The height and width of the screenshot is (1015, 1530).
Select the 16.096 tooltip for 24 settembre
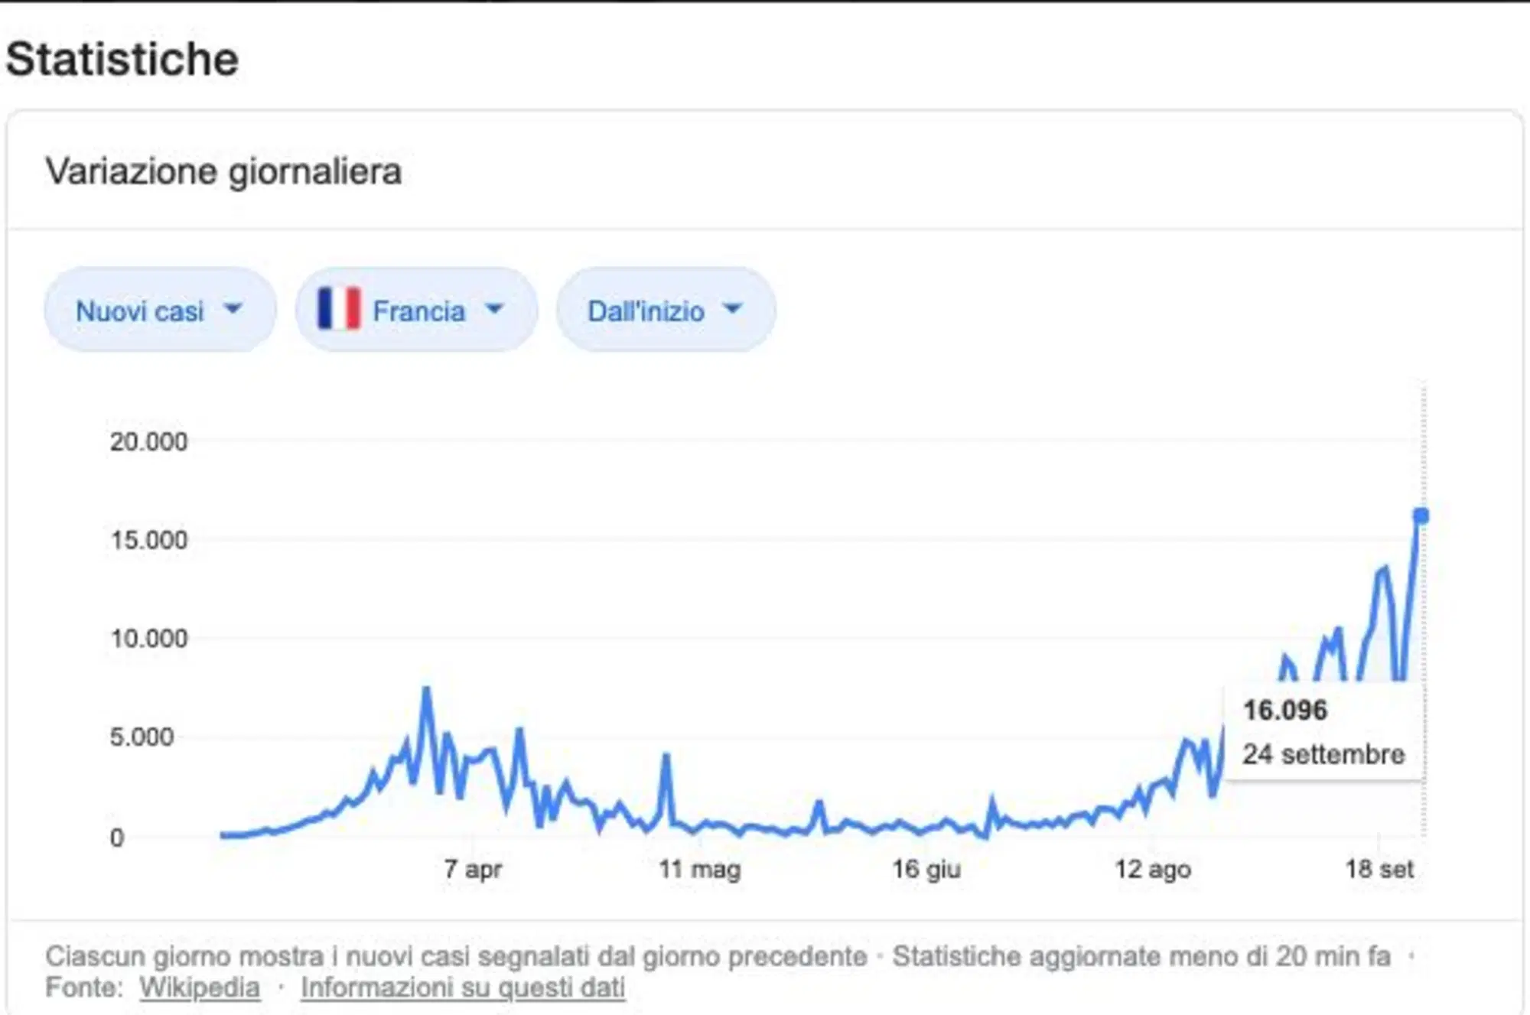1323,732
